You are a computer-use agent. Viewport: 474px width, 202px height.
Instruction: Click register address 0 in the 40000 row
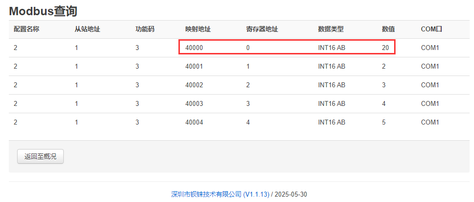pyautogui.click(x=248, y=48)
